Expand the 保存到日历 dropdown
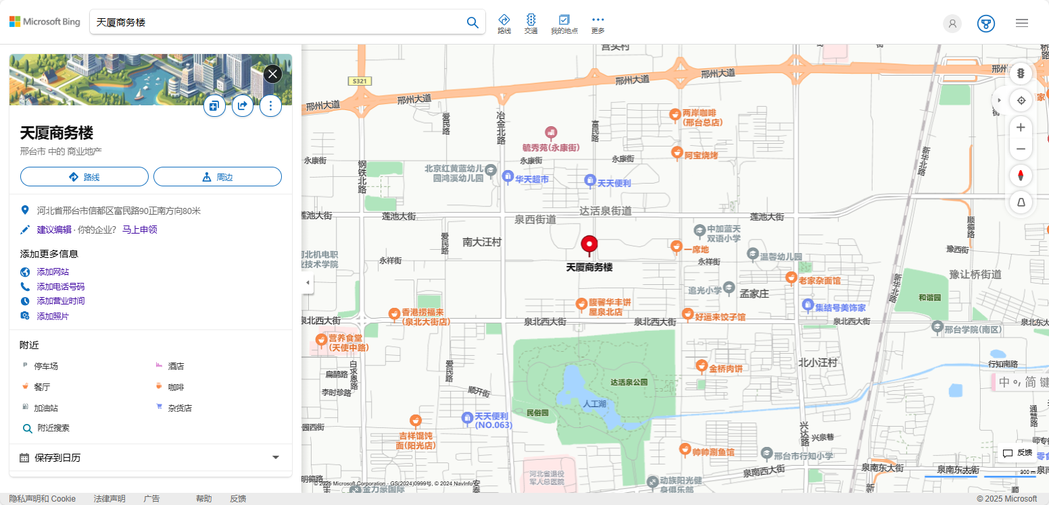Screen dimensions: 1049x505 (275, 457)
